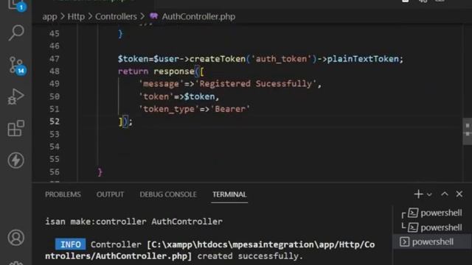Viewport: 472px width, 265px height.
Task: Open the Explorer view in activity bar
Action: pos(15,4)
